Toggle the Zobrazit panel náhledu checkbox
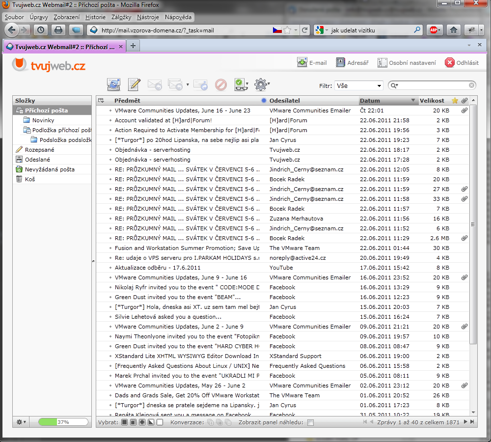Viewport: 491px width, 442px height. point(310,422)
